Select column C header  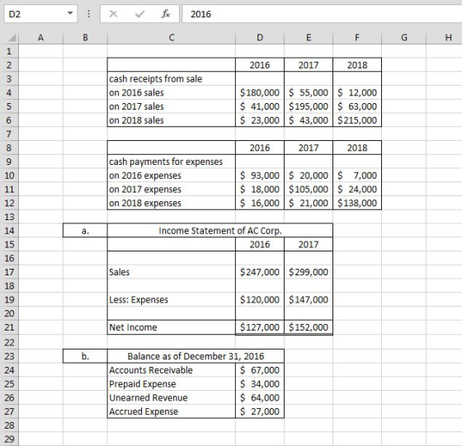pyautogui.click(x=172, y=38)
